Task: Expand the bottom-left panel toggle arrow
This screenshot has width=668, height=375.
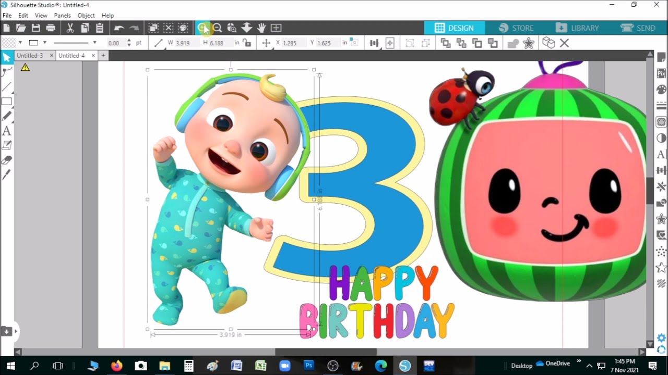Action: click(16, 331)
